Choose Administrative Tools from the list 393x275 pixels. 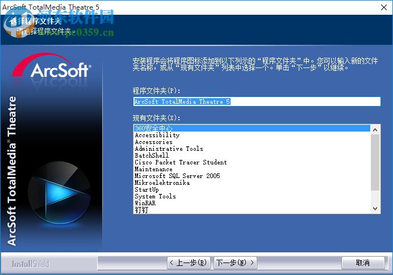pos(252,149)
